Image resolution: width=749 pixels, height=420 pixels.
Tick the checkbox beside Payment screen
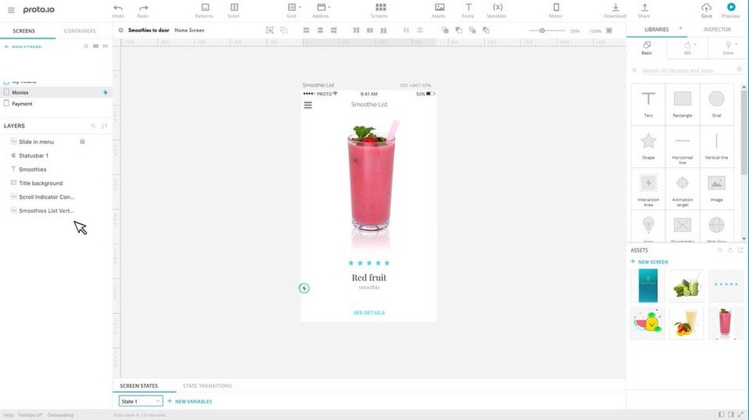[6, 103]
